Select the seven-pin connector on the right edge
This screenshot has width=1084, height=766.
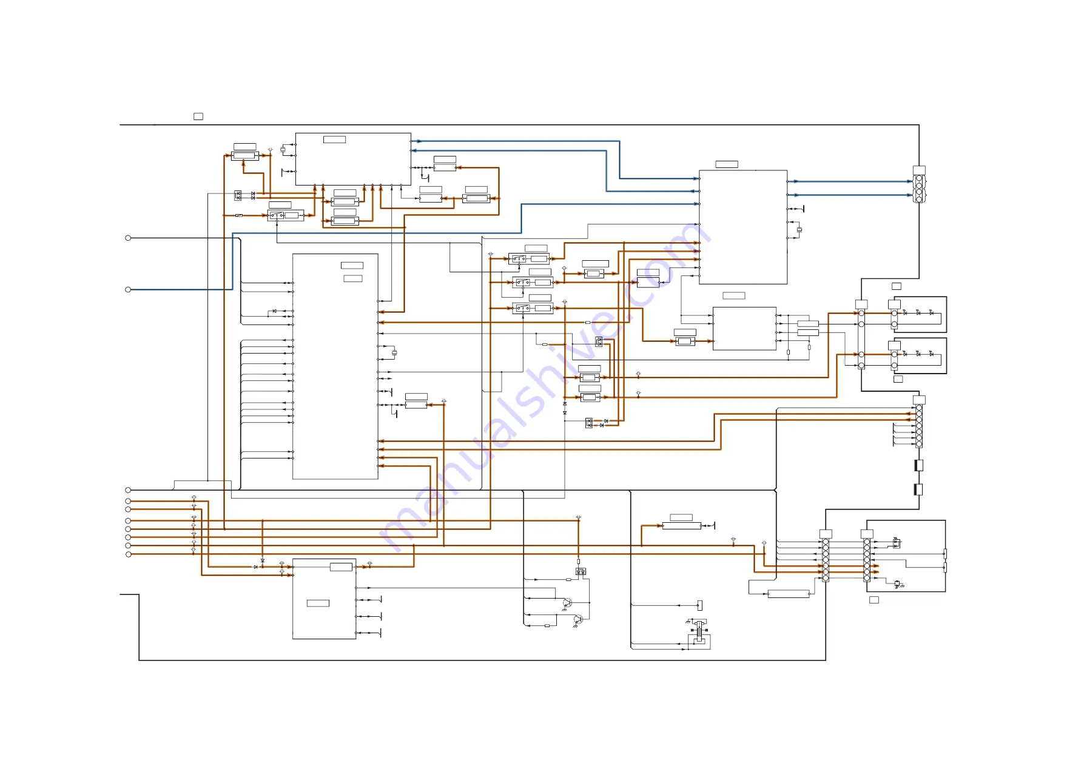[919, 426]
